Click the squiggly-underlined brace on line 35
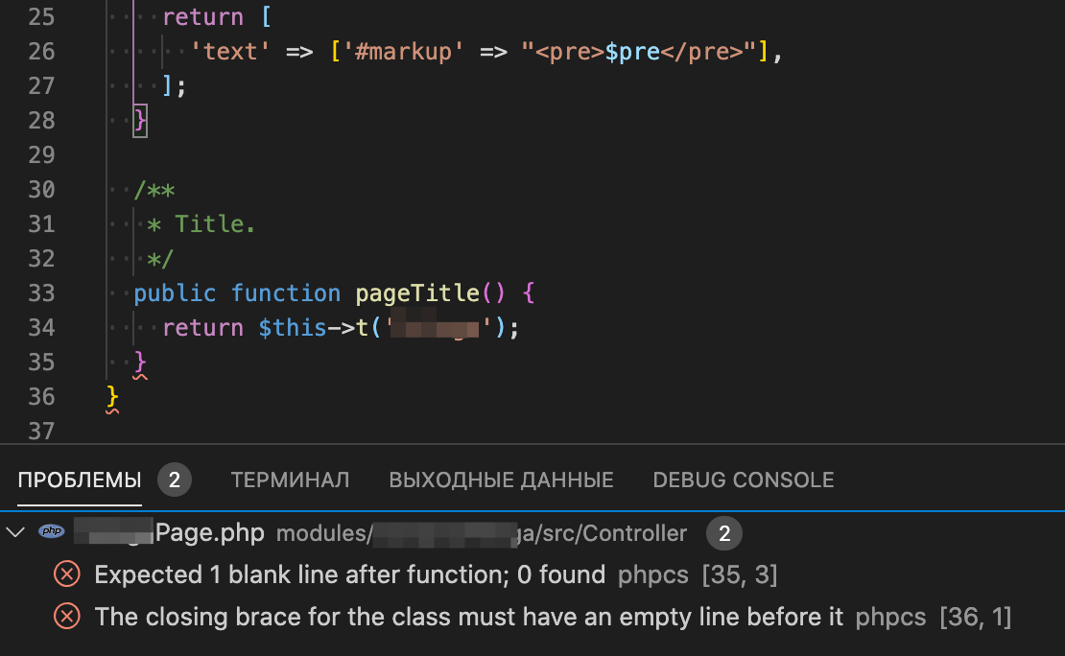Image resolution: width=1065 pixels, height=656 pixels. [x=140, y=363]
